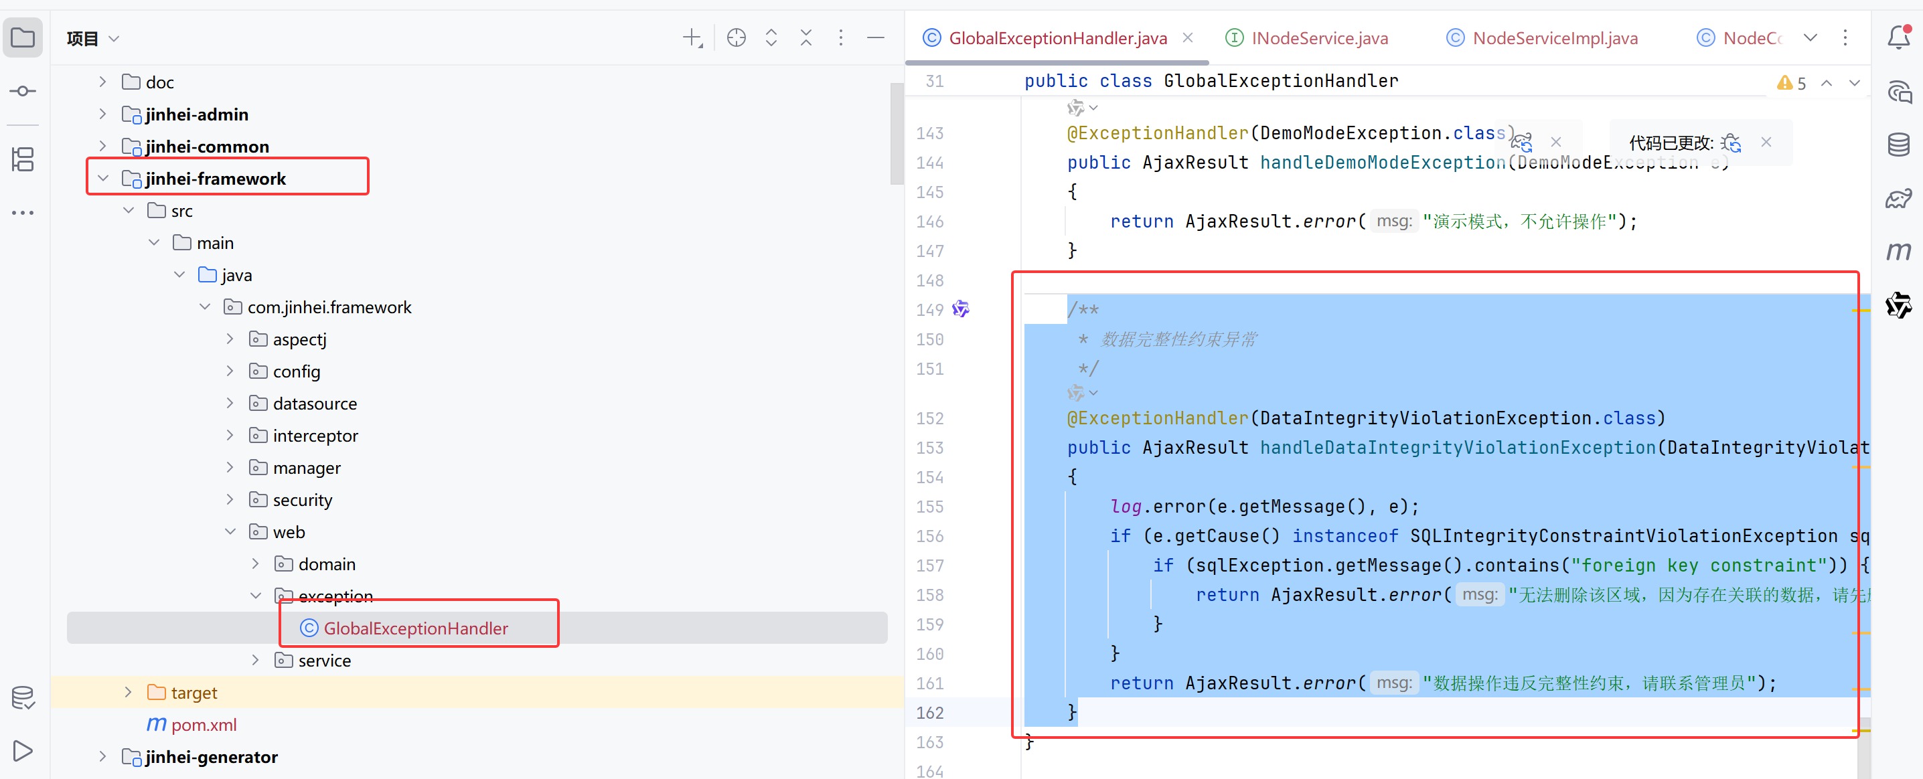
Task: Open the Project tool window folder icon
Action: click(22, 37)
